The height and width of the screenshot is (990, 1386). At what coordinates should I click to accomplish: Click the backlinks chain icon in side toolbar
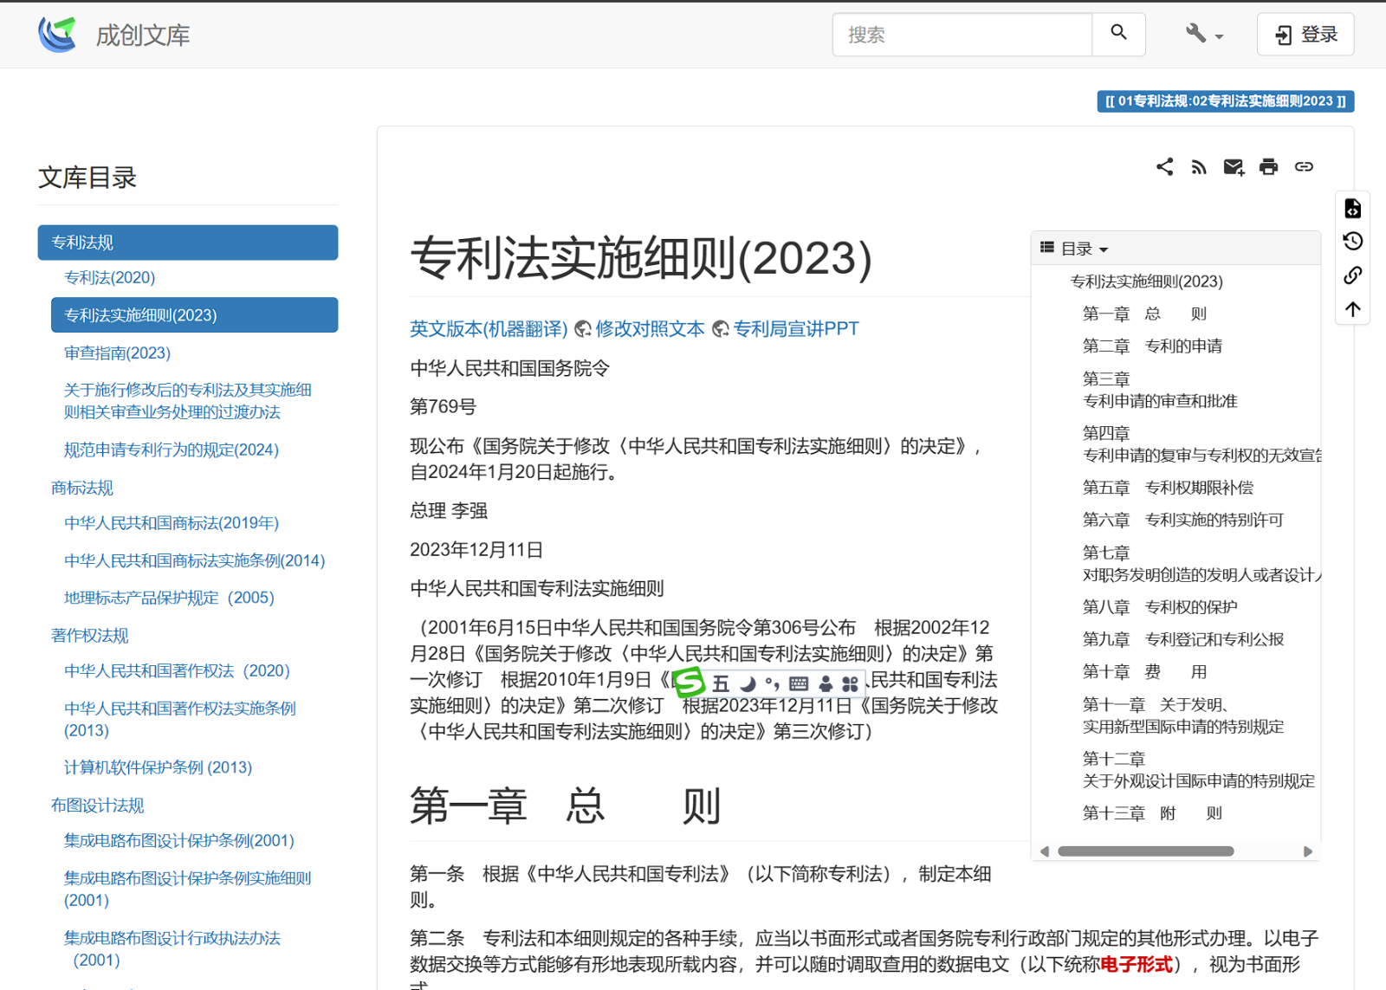click(1352, 275)
